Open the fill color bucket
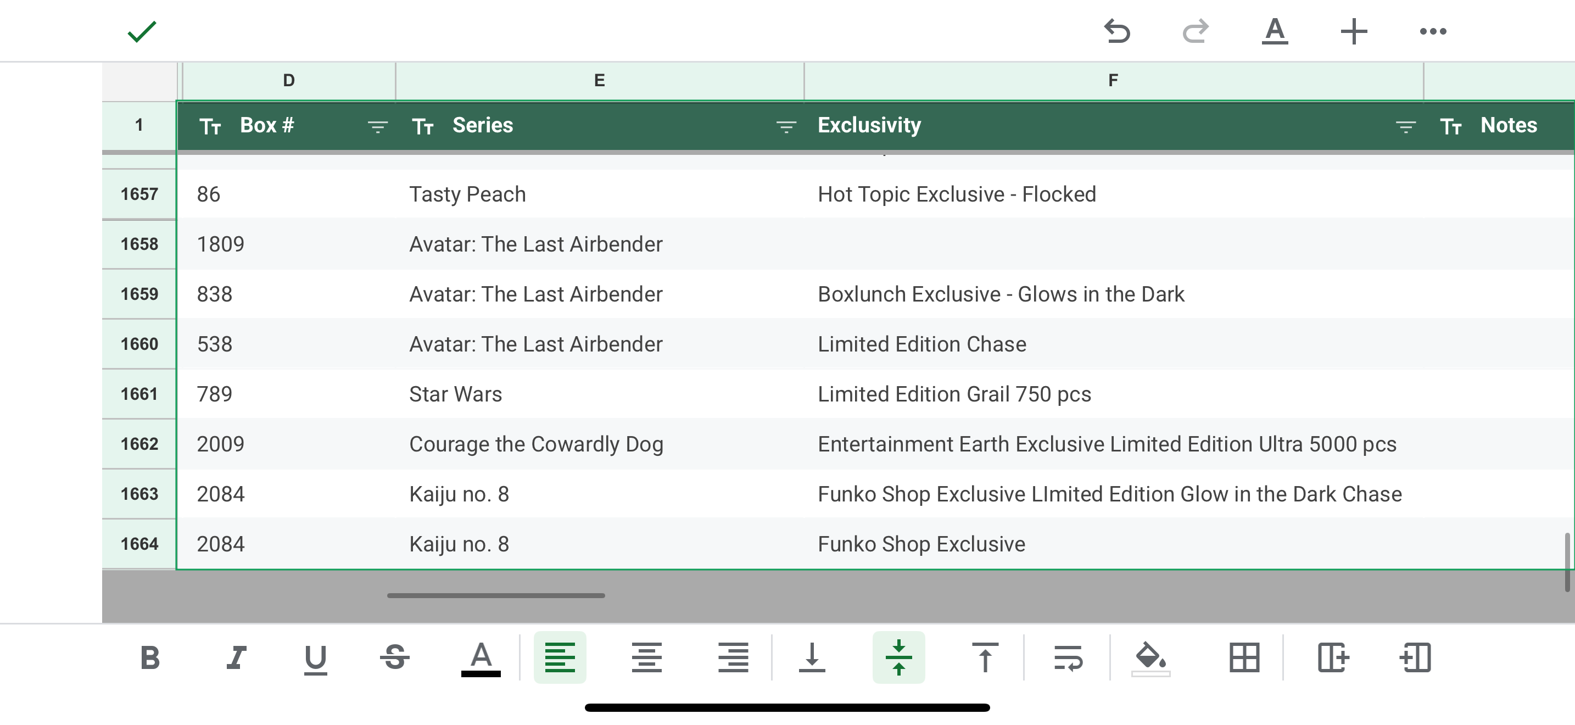This screenshot has height=725, width=1575. 1150,659
